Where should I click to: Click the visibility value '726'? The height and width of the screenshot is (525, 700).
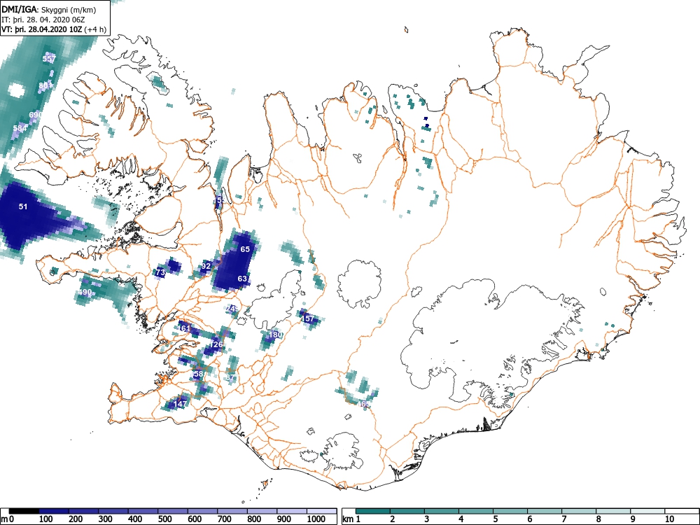[x=216, y=344]
